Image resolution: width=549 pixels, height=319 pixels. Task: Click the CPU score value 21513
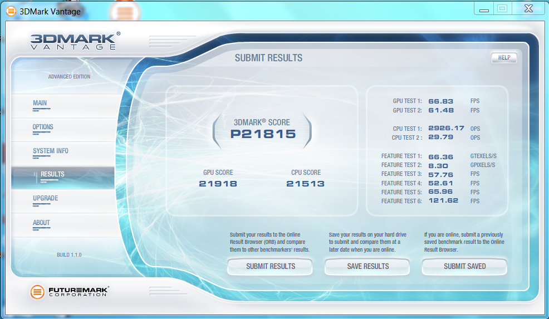[x=305, y=184]
